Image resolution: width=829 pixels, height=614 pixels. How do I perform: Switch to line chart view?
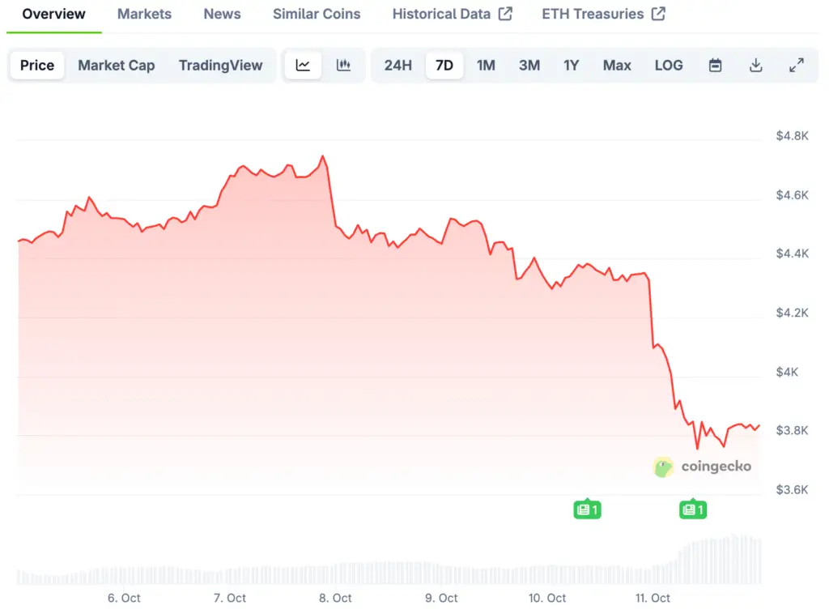point(303,66)
